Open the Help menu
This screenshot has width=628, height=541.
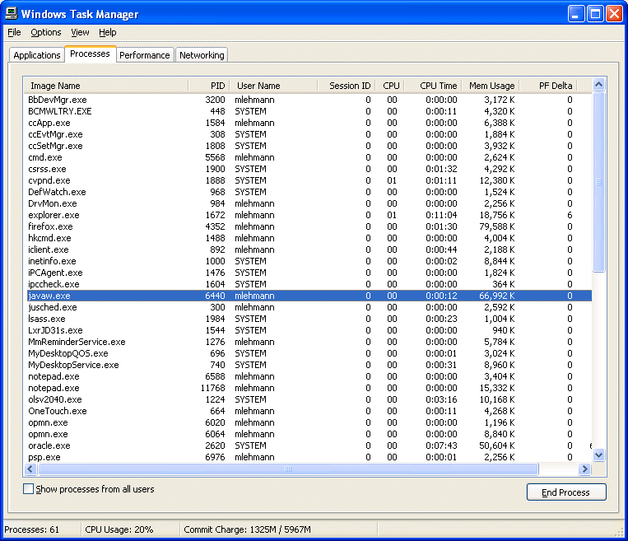coord(107,32)
